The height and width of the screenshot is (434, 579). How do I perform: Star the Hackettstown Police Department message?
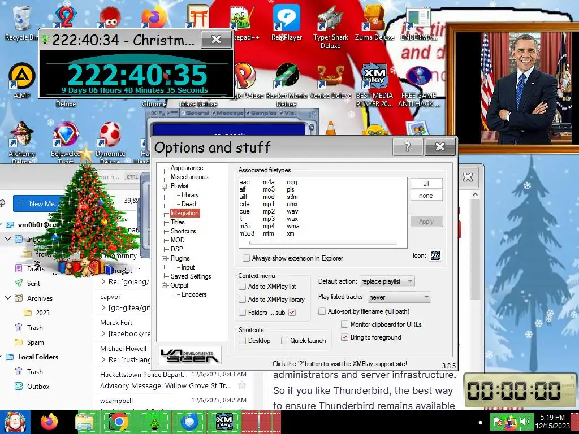pos(242,385)
